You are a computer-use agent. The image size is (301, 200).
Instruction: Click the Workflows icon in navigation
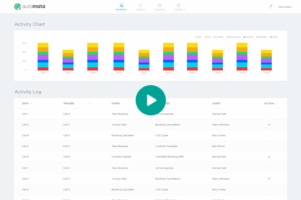point(121,5)
